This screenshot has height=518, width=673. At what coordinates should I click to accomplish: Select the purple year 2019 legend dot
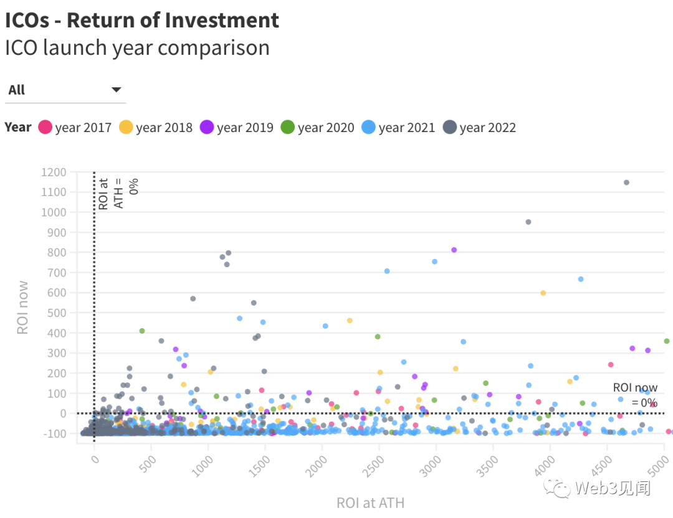click(206, 127)
